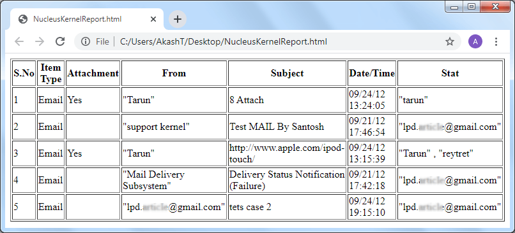Click subject "Test MAIL By Santosh"
Screen dimensions: 515x233
(x=277, y=127)
